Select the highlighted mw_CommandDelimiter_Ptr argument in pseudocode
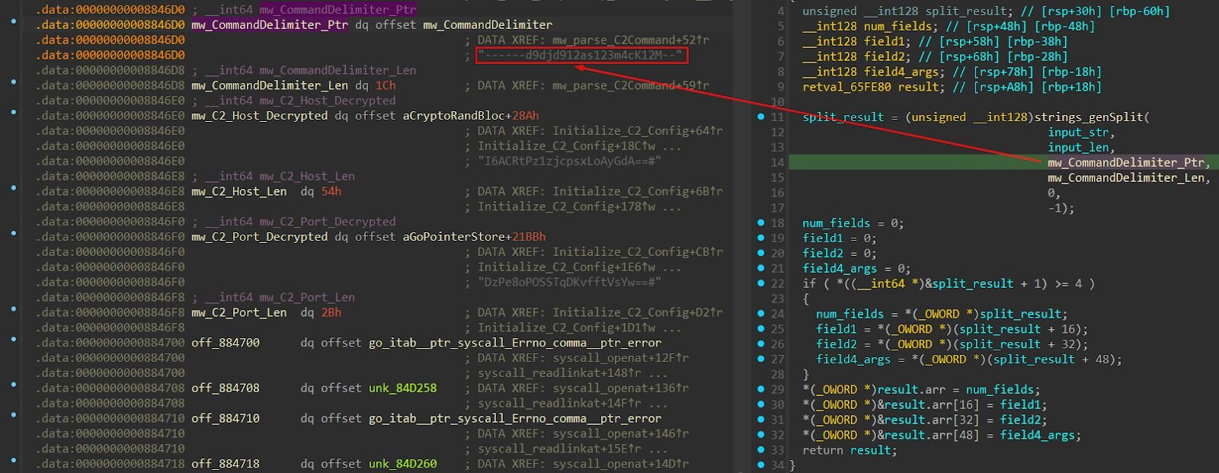The width and height of the screenshot is (1219, 473). click(1126, 162)
